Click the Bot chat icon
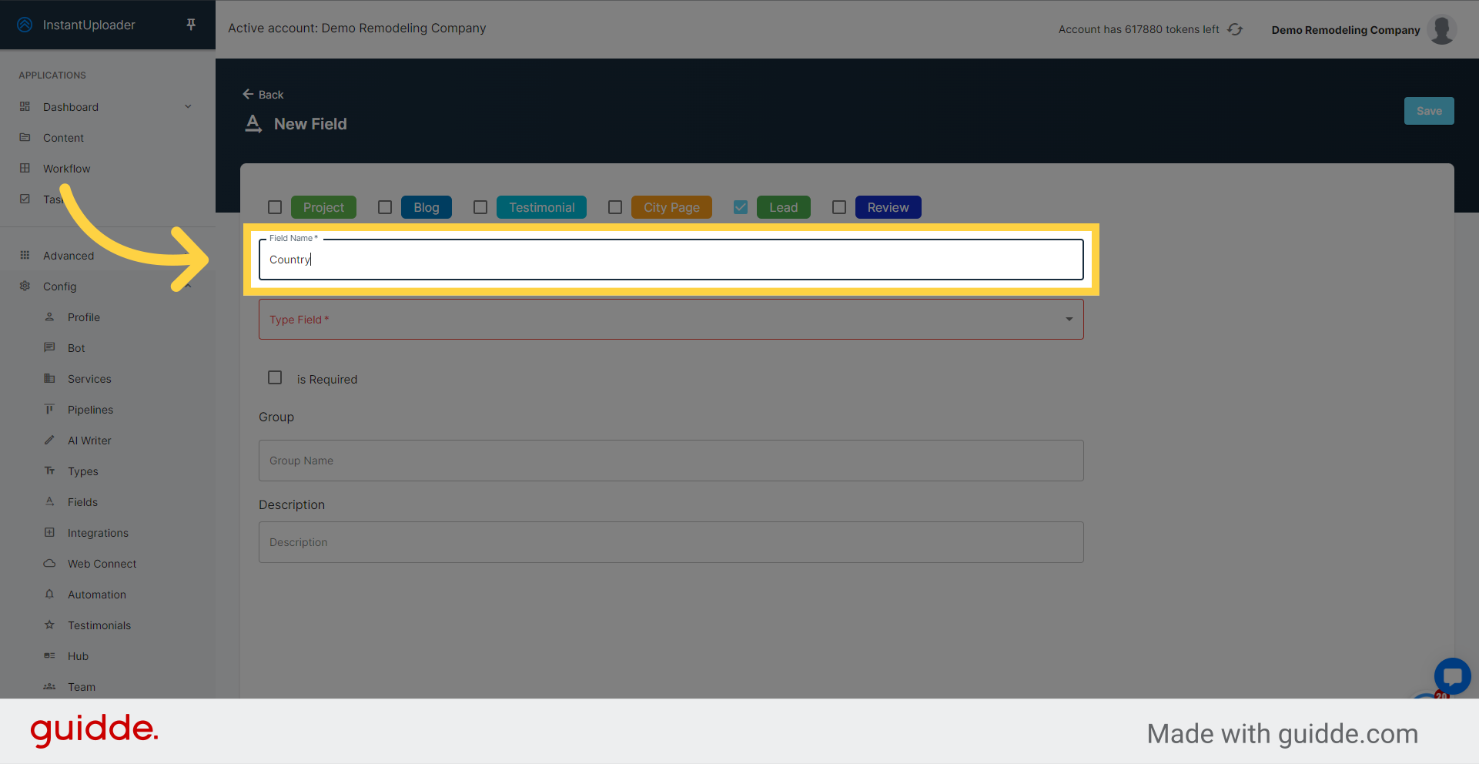This screenshot has height=764, width=1479. point(49,347)
